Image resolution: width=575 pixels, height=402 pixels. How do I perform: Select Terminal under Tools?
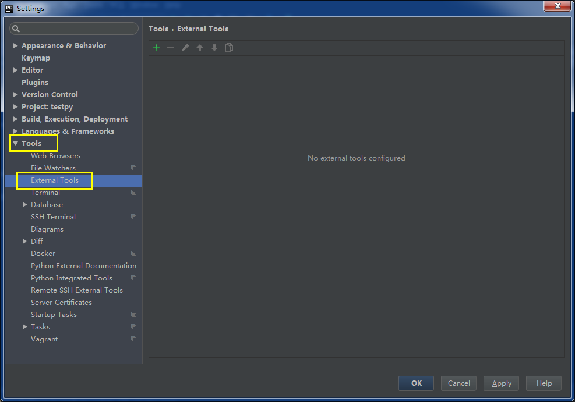[x=45, y=193]
